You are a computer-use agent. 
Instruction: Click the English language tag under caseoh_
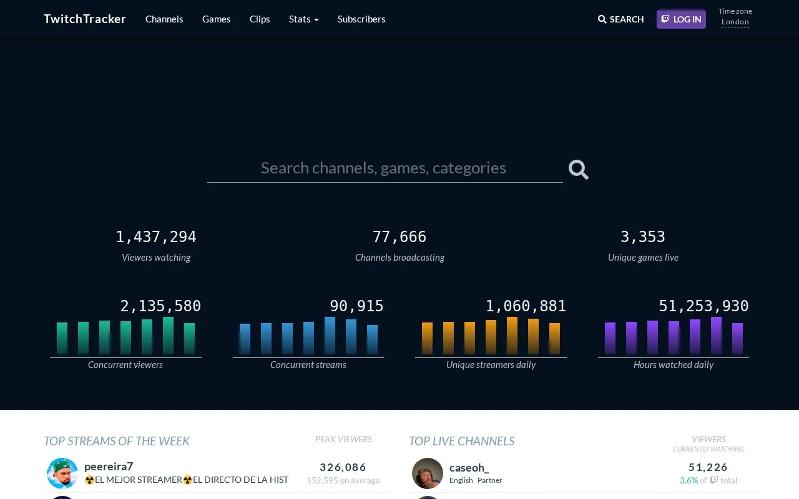tap(461, 480)
